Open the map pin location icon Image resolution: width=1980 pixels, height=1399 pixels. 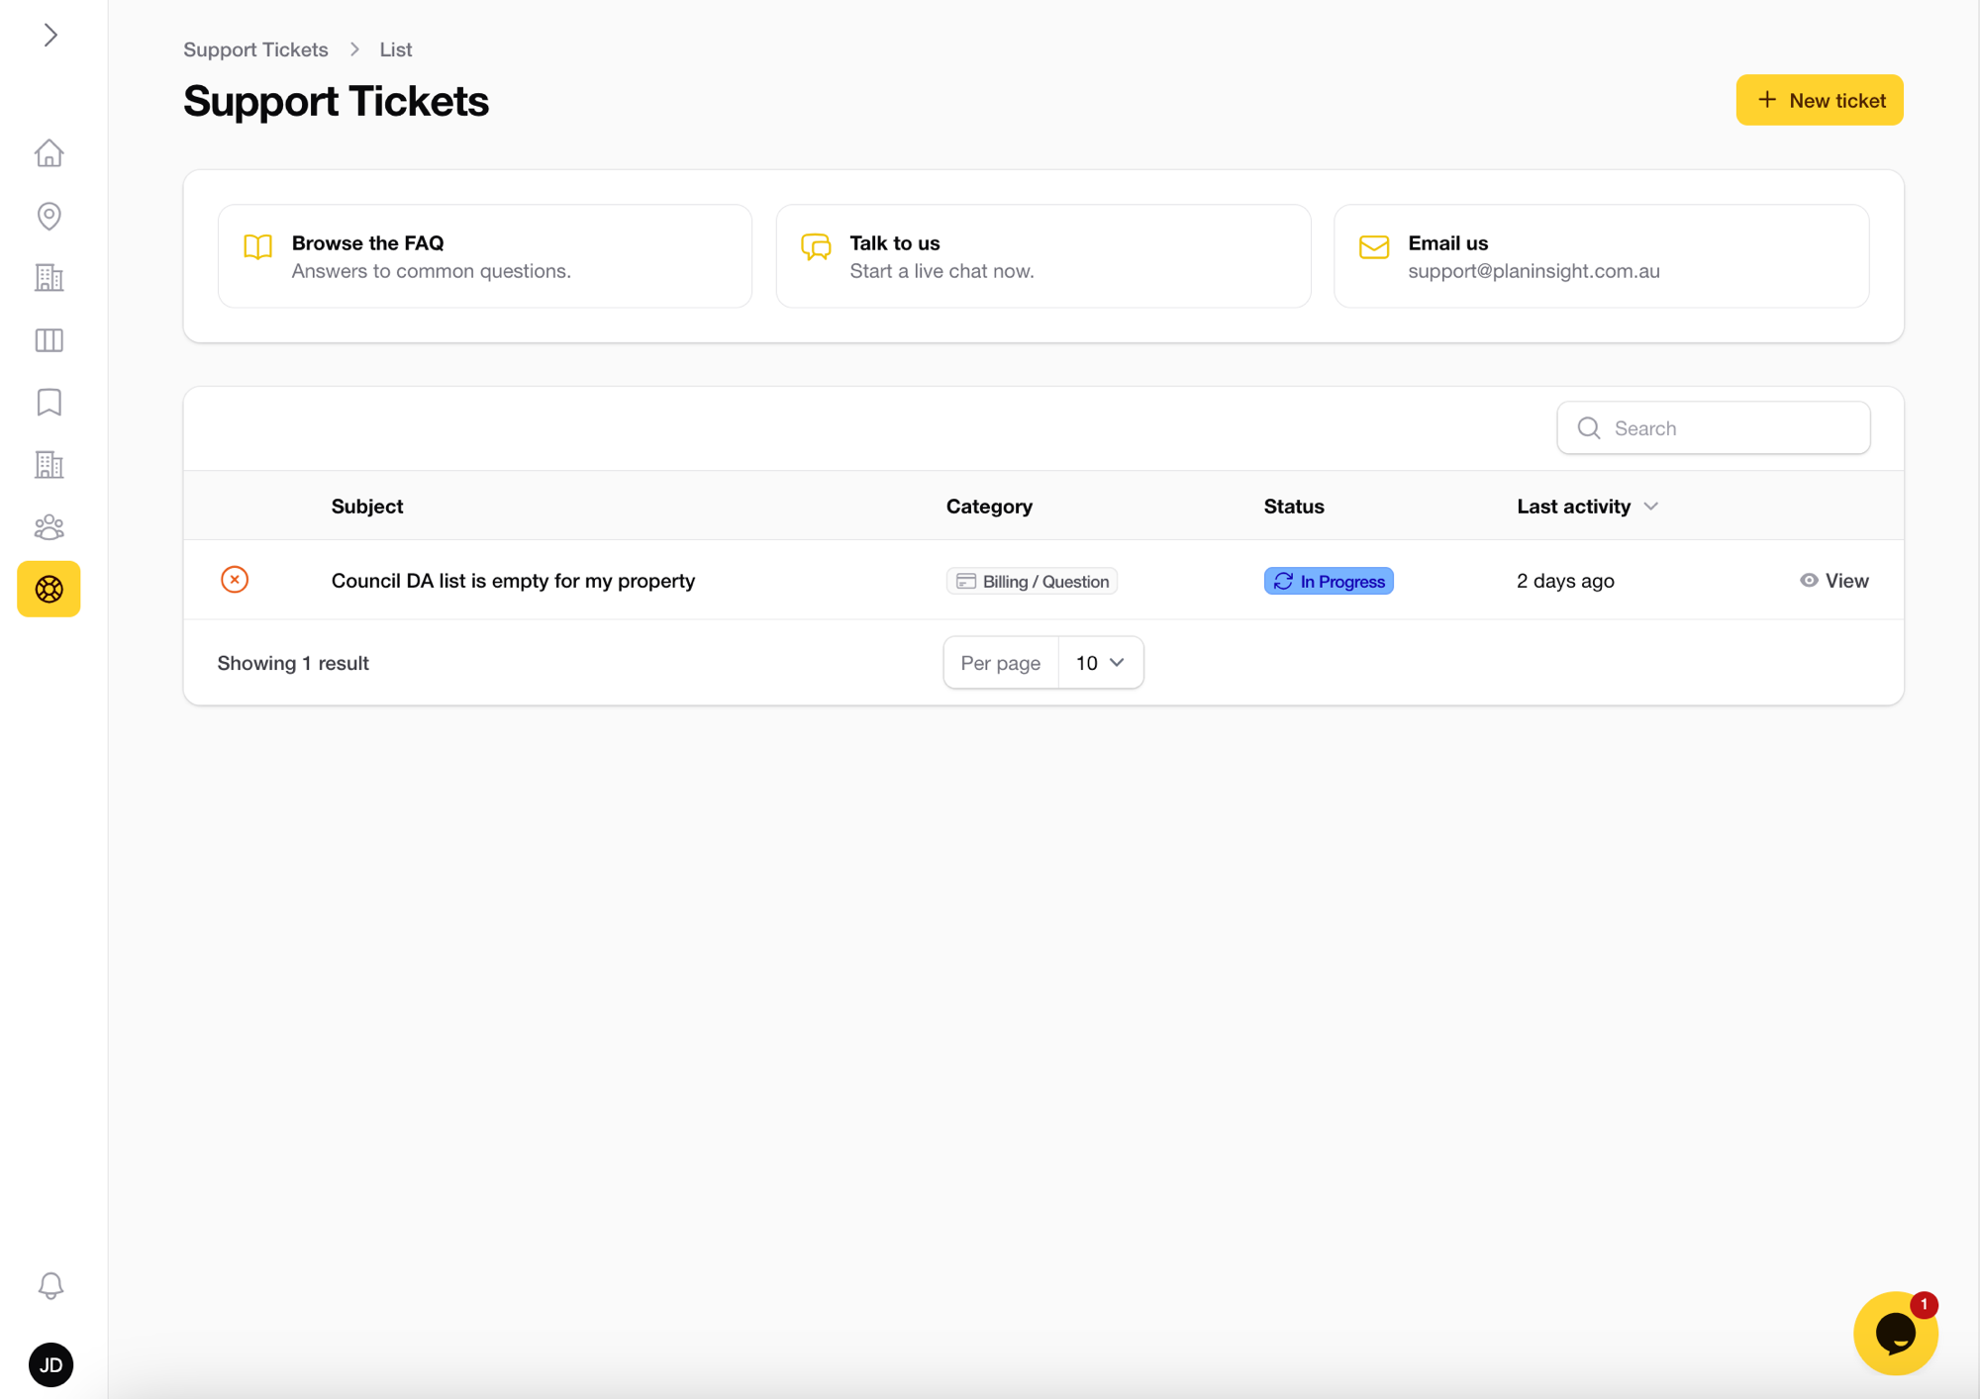49,216
